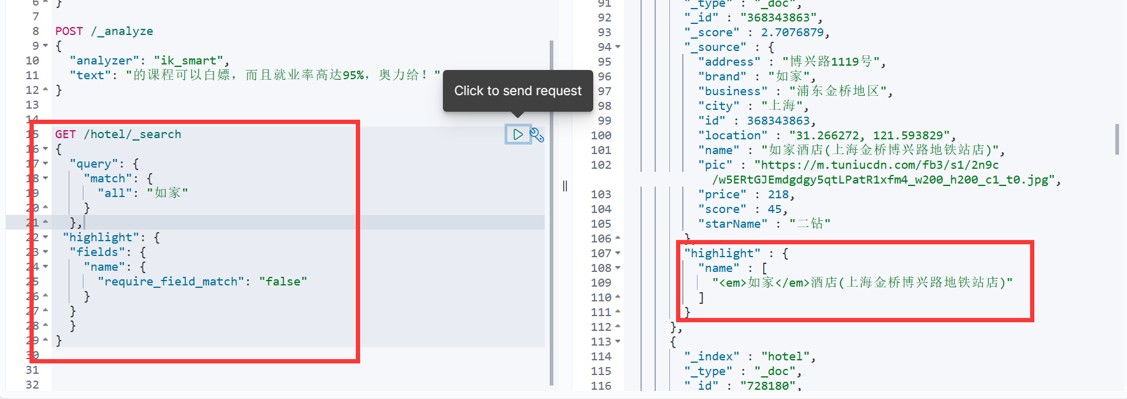Collapse fold arrow at editor line 9
The height and width of the screenshot is (399, 1127).
click(45, 46)
